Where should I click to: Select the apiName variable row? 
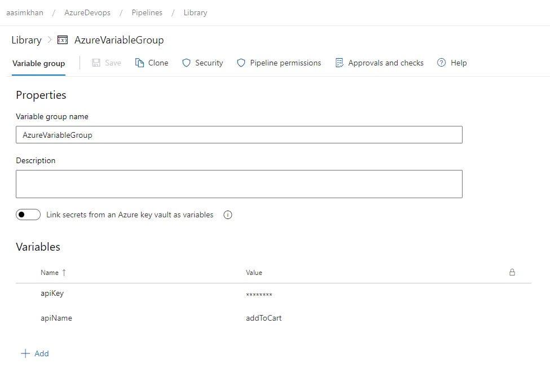pos(56,318)
